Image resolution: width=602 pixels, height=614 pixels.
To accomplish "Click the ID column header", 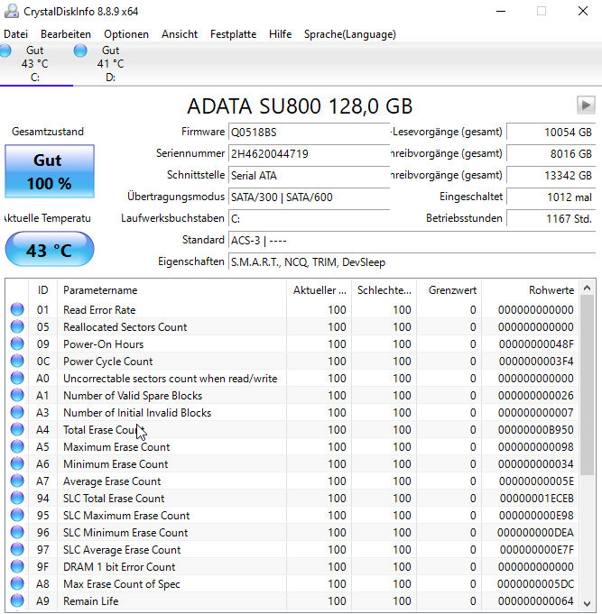I will pos(42,290).
